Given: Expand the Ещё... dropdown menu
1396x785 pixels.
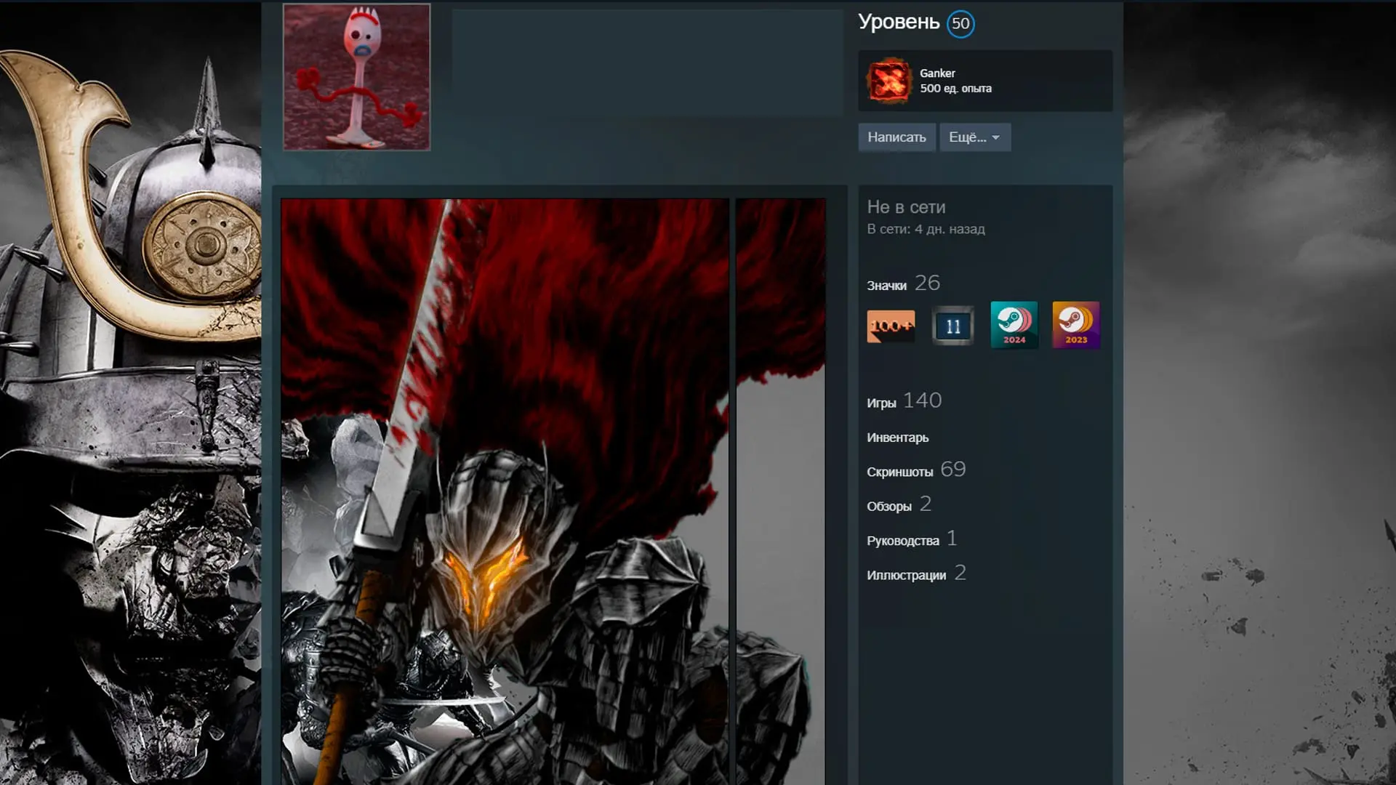Looking at the screenshot, I should point(974,137).
